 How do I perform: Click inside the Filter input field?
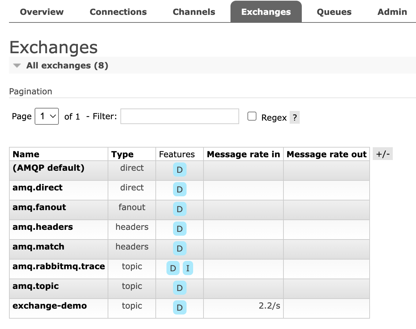pos(179,116)
